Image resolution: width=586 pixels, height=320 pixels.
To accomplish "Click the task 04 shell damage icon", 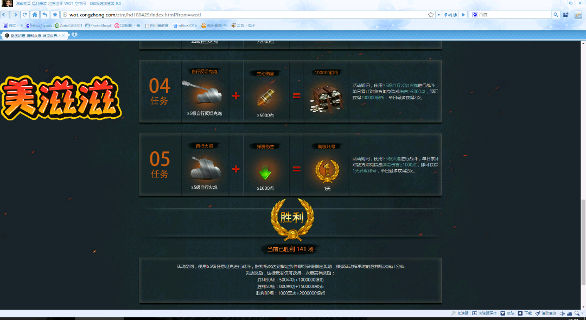I will pyautogui.click(x=265, y=97).
